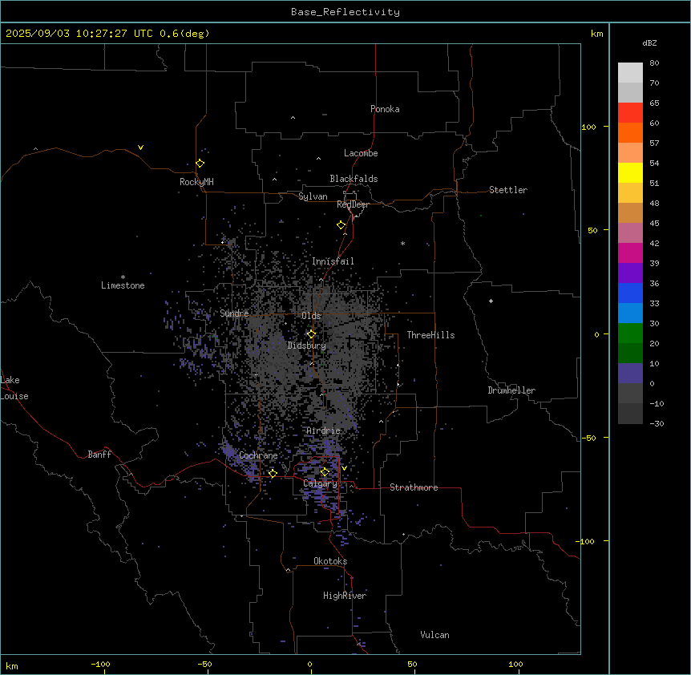This screenshot has width=691, height=675.
Task: Click the Drumheller city label
Action: (x=511, y=390)
